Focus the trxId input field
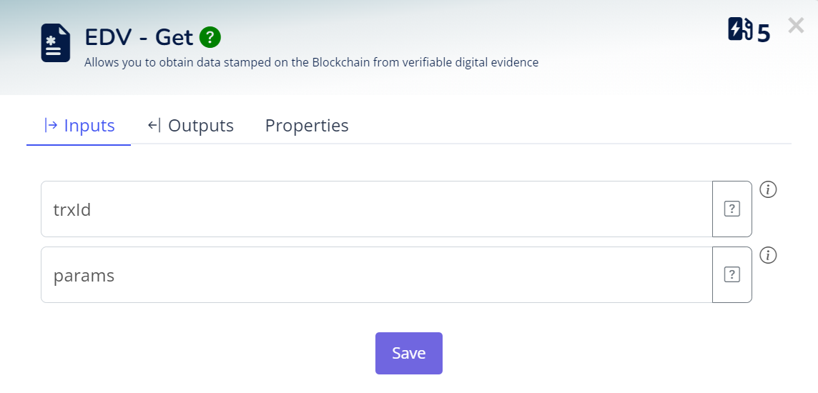The height and width of the screenshot is (393, 818). 376,209
